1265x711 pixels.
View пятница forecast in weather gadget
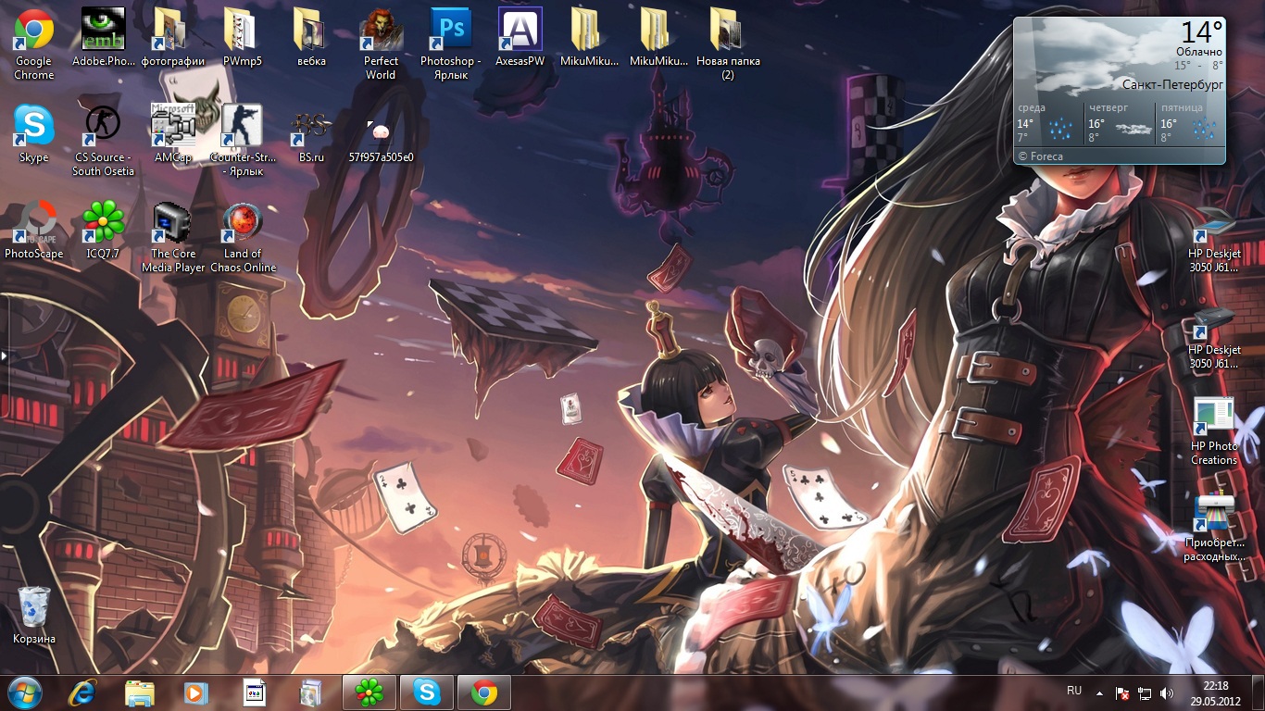tap(1191, 122)
